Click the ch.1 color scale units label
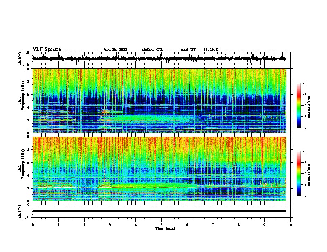Image resolution: width=327 pixels, height=252 pixels. pos(309,107)
